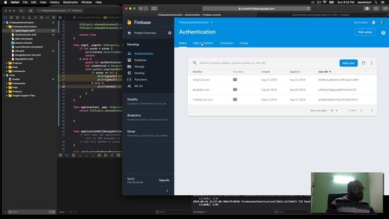Expand Products folder under FirebaseAuthentication in Xcode
The height and width of the screenshot is (219, 389).
(7, 63)
